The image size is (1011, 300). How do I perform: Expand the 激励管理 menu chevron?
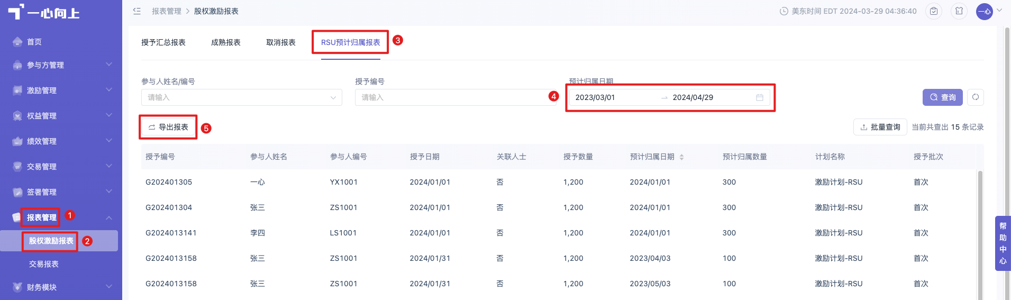pos(109,90)
